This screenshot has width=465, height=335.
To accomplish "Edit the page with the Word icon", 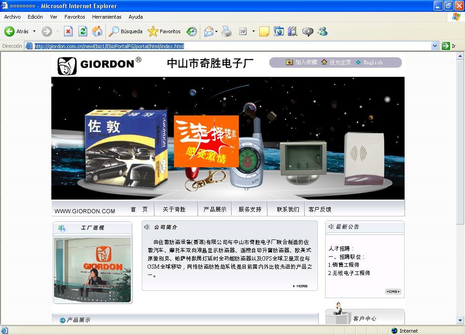I will pyautogui.click(x=243, y=31).
